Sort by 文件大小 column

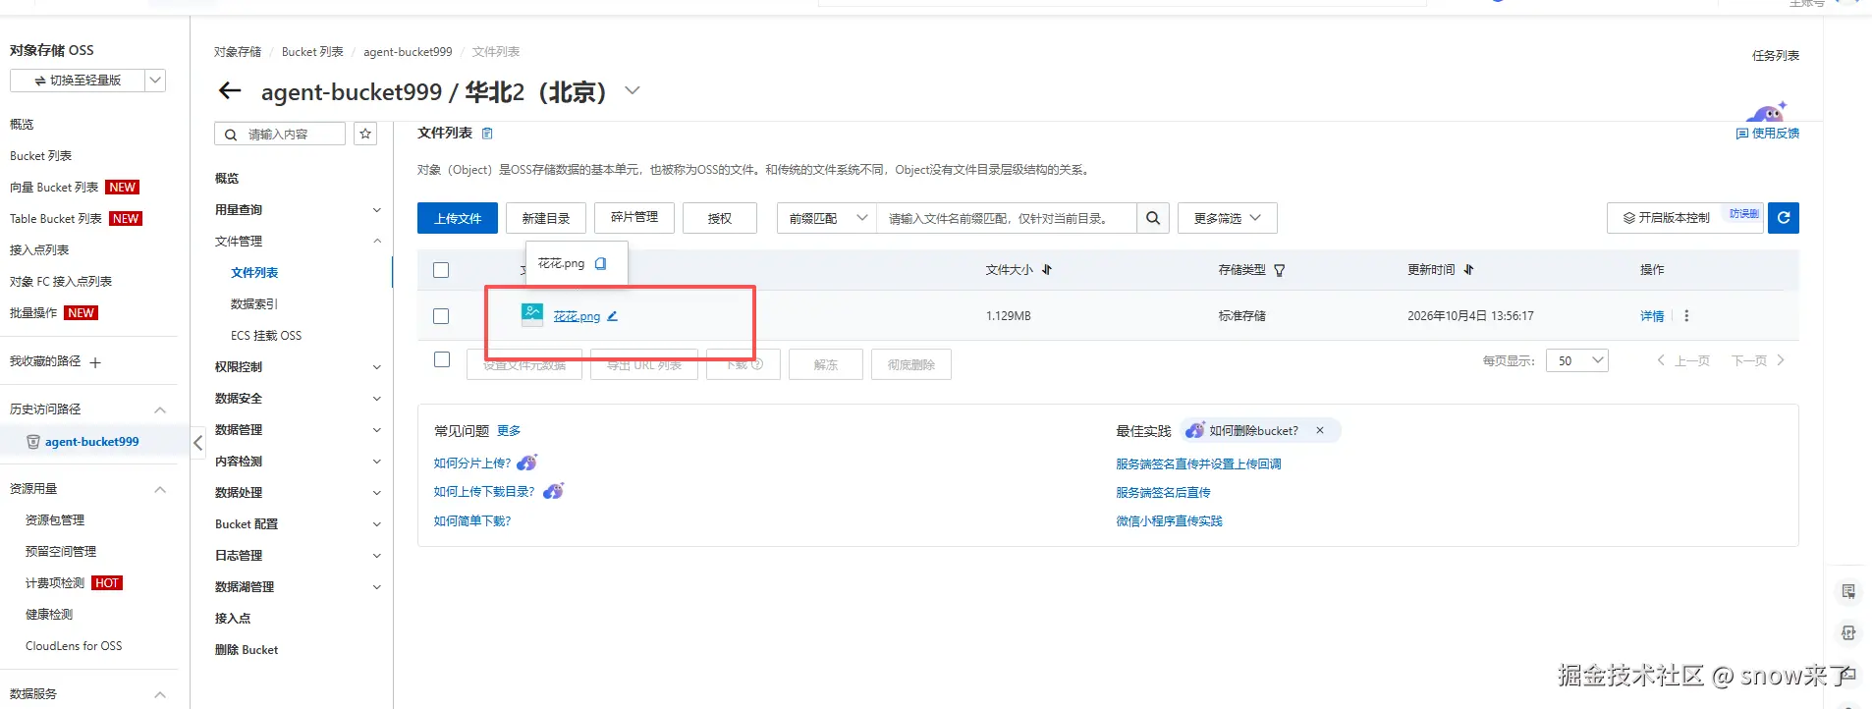(1047, 270)
